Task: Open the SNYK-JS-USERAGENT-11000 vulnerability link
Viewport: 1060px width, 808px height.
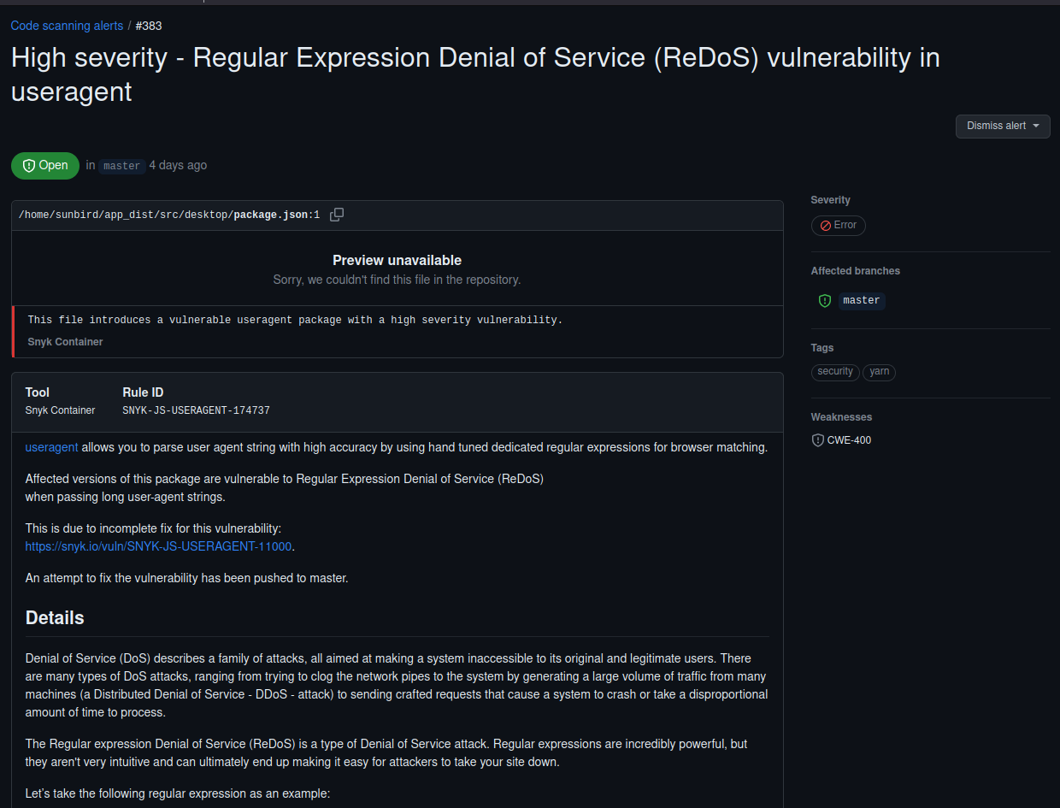Action: click(158, 546)
